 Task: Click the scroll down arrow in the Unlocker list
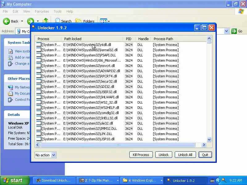(209, 139)
